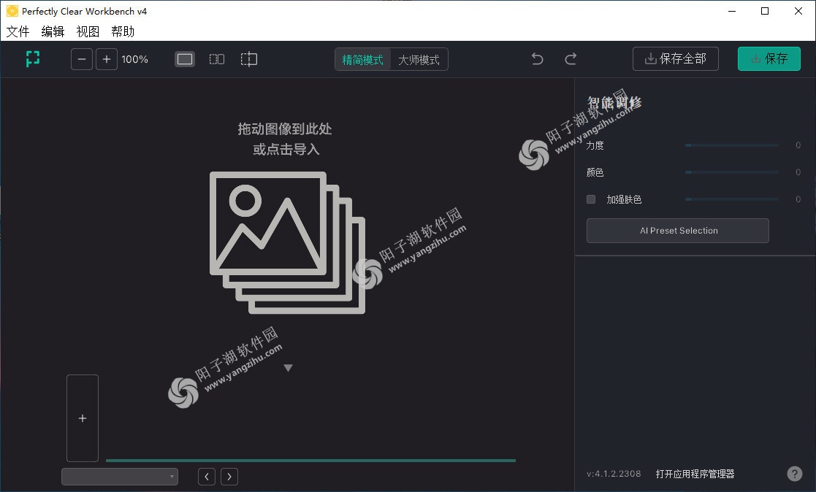This screenshot has height=492, width=816.
Task: Switch to 大师模式 mode
Action: click(419, 60)
